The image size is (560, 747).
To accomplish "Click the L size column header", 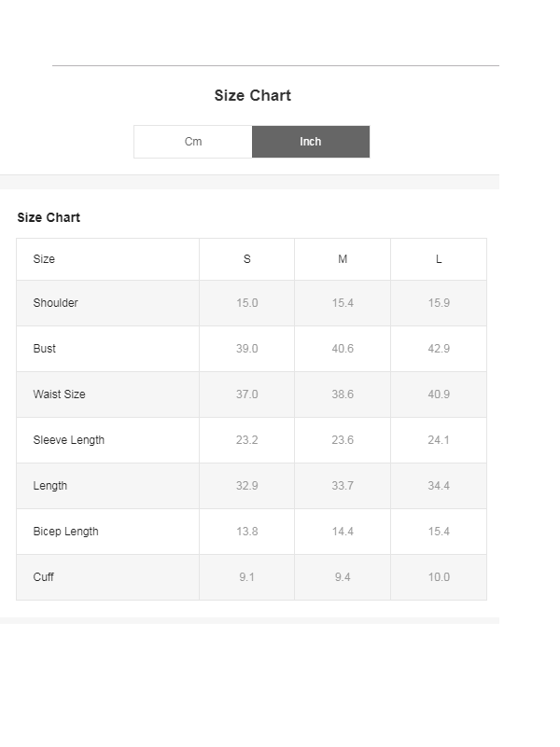I will [439, 259].
